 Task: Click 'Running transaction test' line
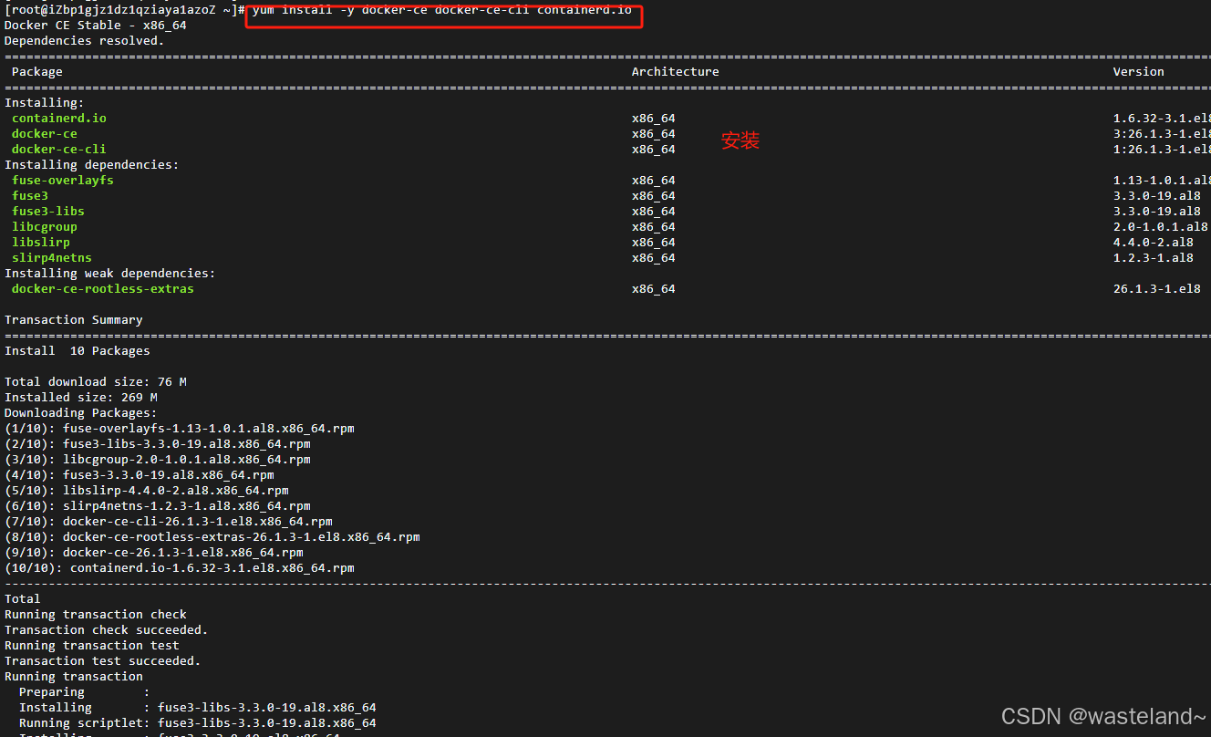pos(92,646)
